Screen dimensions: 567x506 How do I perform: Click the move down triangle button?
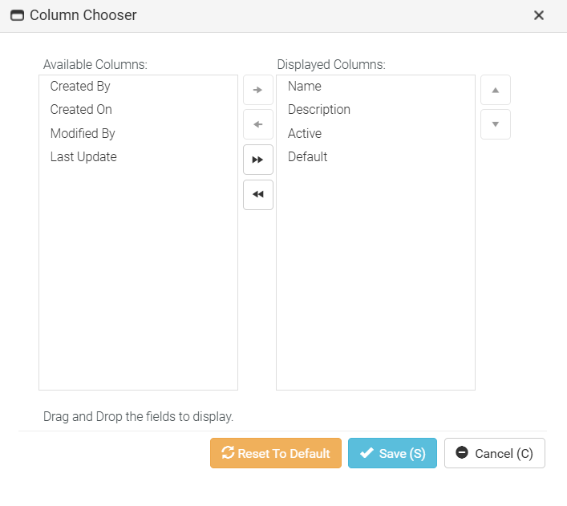coord(495,124)
